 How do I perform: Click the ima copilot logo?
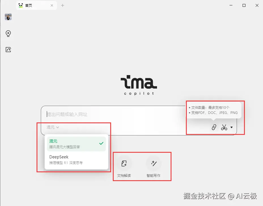click(x=139, y=85)
